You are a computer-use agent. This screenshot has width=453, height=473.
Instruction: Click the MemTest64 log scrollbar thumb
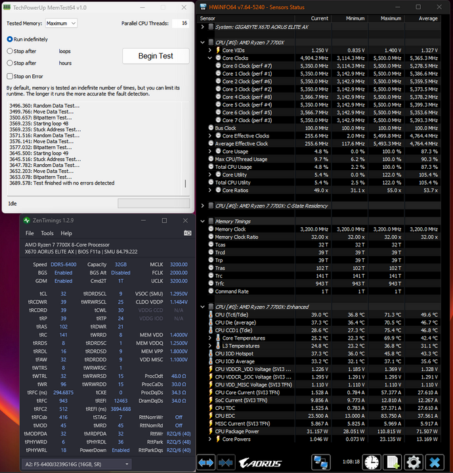185,183
